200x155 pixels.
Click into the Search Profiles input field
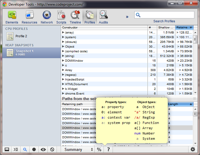164,15
